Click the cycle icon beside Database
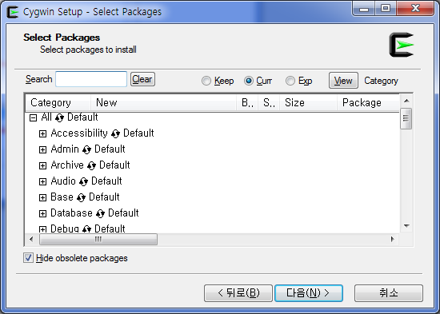This screenshot has width=440, height=314. [x=100, y=213]
